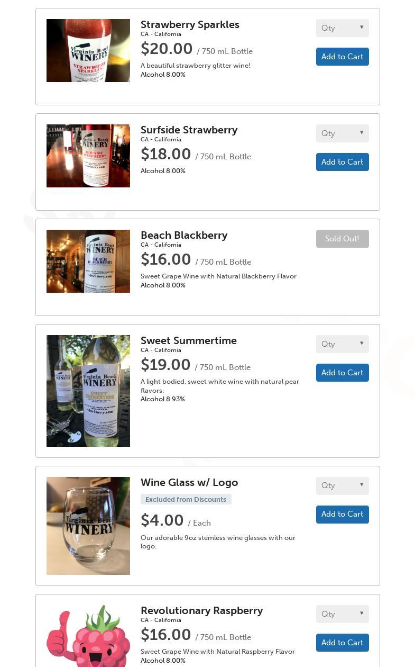This screenshot has width=415, height=667.
Task: View the Beach Blackberry bottle photo
Action: click(x=88, y=262)
